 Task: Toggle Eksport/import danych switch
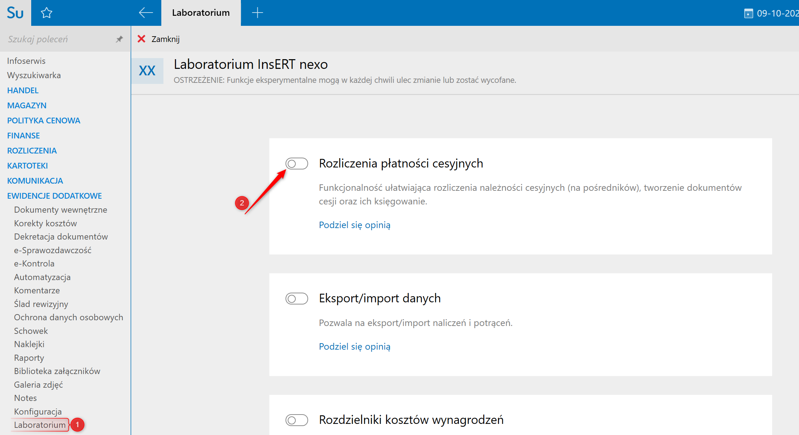click(x=296, y=298)
